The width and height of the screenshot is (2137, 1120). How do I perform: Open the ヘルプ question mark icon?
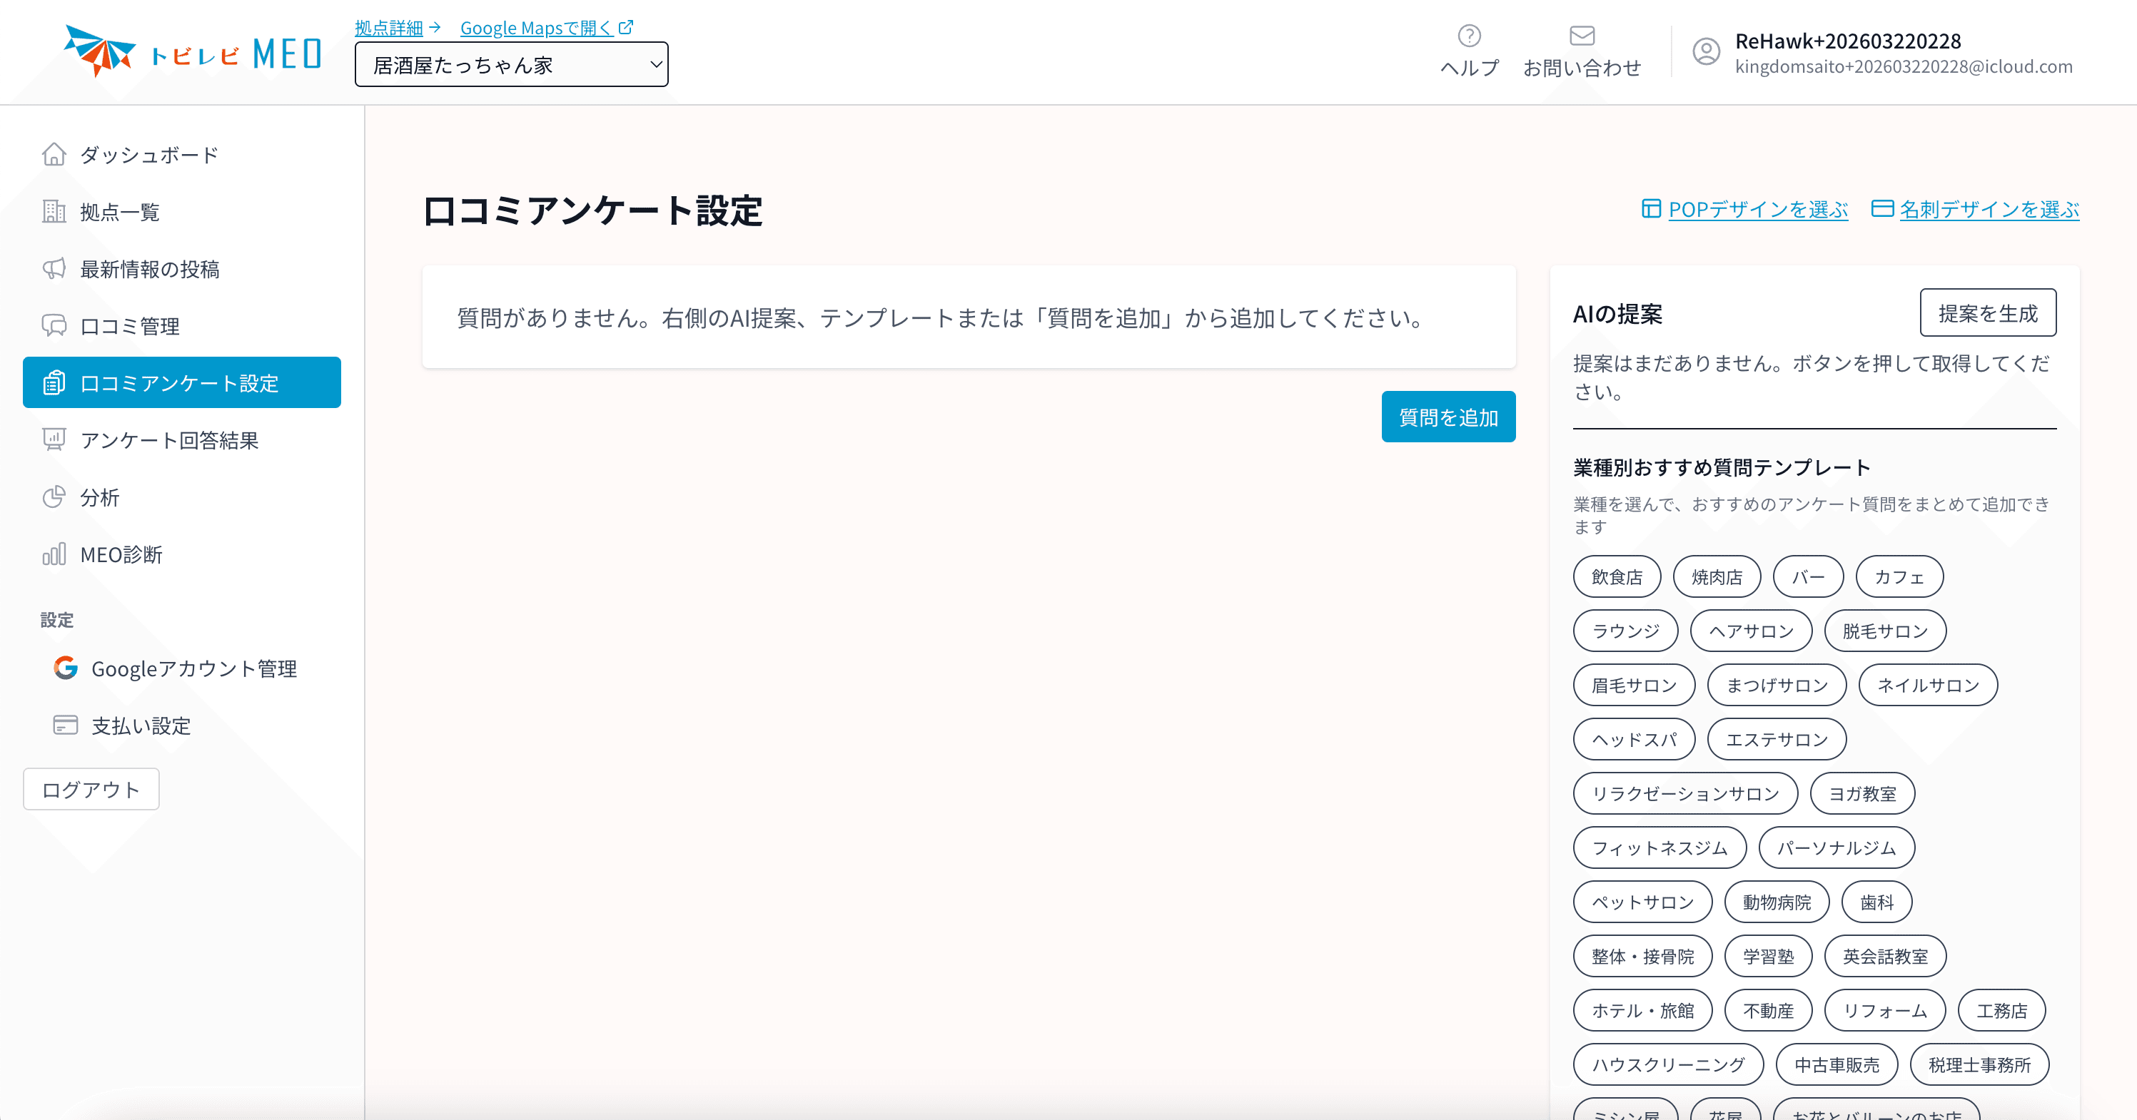1469,36
